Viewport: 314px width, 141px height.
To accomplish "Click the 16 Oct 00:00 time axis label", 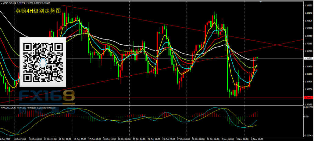I will pyautogui.click(x=80, y=139).
